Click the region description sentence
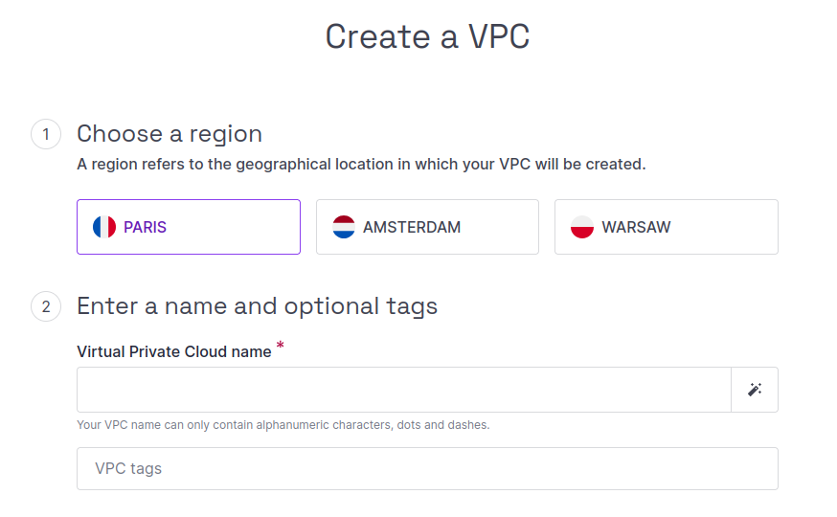Screen dimensions: 837x517 point(361,164)
